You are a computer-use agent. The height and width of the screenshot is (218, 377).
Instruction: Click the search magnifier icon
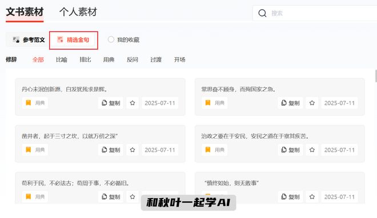click(x=262, y=13)
